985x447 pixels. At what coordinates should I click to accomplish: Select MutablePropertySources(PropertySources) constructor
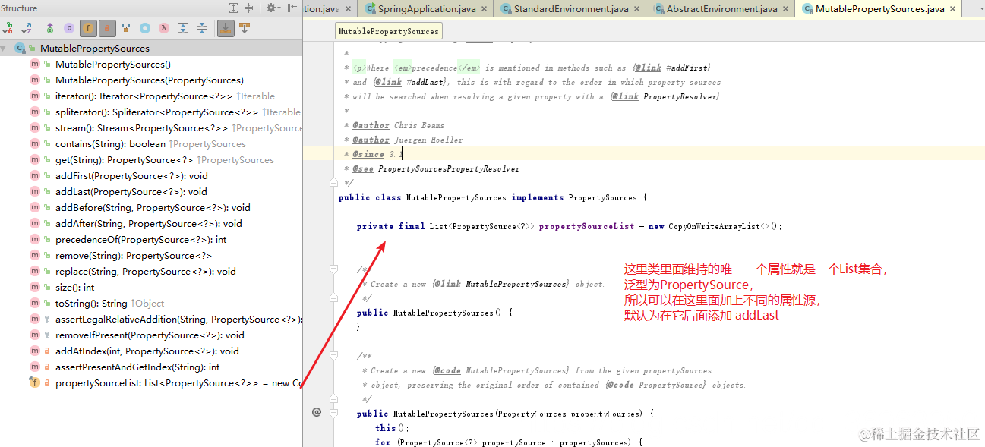tap(150, 80)
